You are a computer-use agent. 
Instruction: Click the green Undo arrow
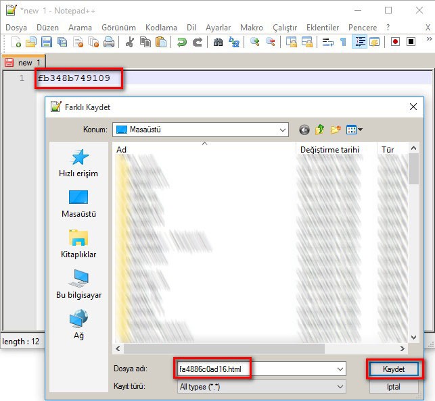tap(182, 42)
